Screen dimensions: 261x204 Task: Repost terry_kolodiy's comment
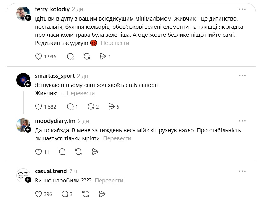pos(87,56)
